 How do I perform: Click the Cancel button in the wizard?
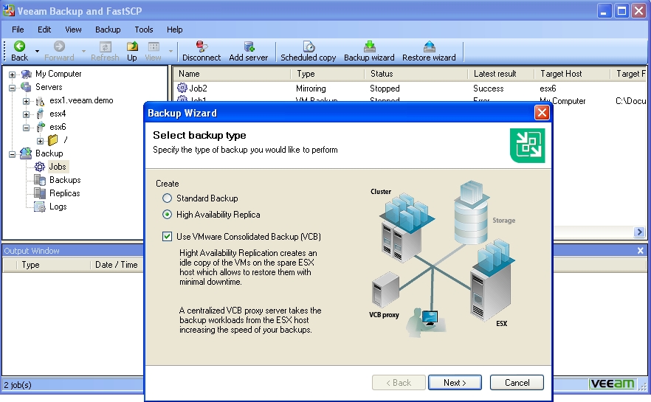tap(517, 383)
